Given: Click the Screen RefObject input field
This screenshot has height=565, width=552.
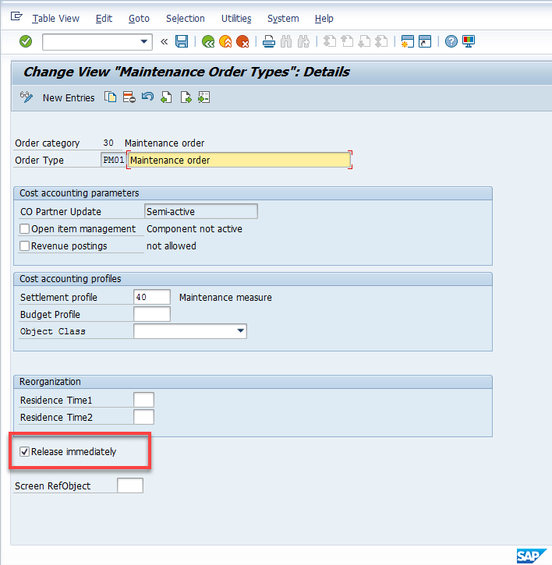Looking at the screenshot, I should pos(129,486).
